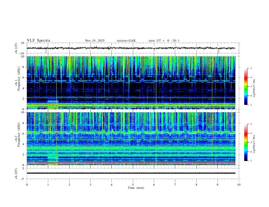Image resolution: width=269 pixels, height=207 pixels.
Task: Click time axis tick label '5'
Action: tap(133, 185)
